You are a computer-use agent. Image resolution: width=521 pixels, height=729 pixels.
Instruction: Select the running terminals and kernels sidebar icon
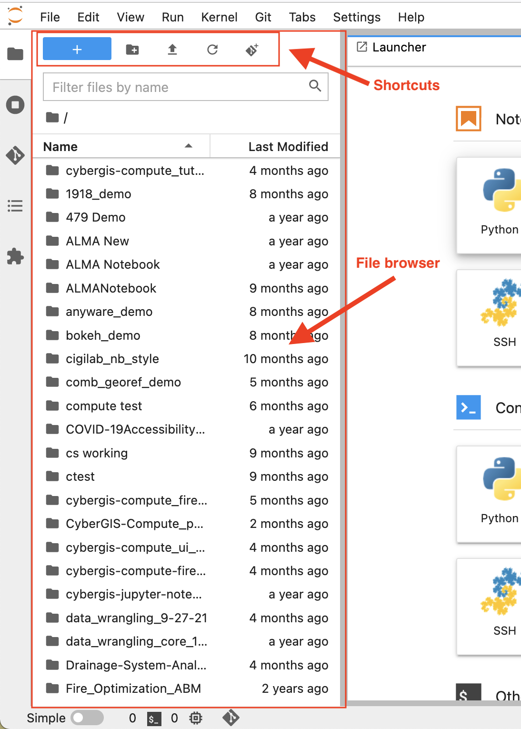[15, 105]
